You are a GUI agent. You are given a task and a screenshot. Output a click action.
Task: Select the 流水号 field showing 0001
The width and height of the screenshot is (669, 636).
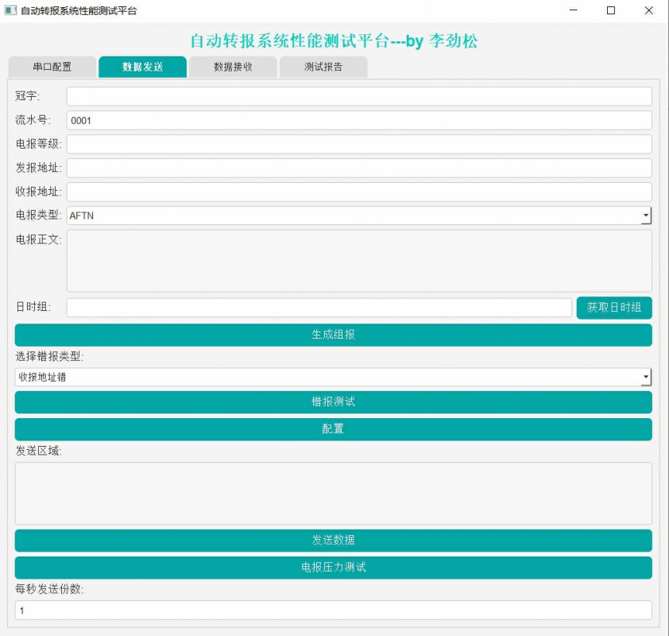click(x=358, y=119)
